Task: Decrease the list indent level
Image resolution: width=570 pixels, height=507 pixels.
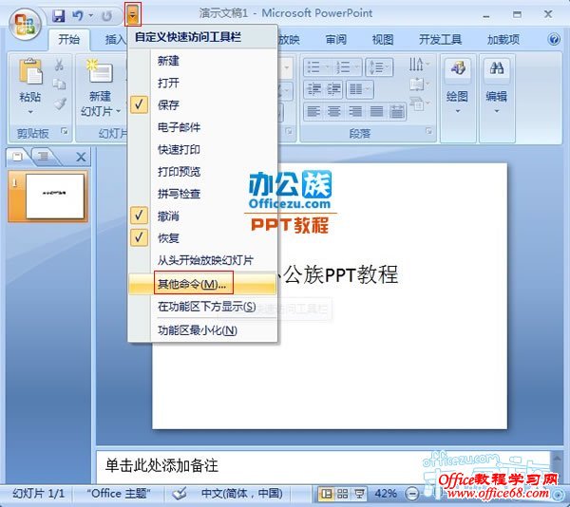Action: pos(313,89)
